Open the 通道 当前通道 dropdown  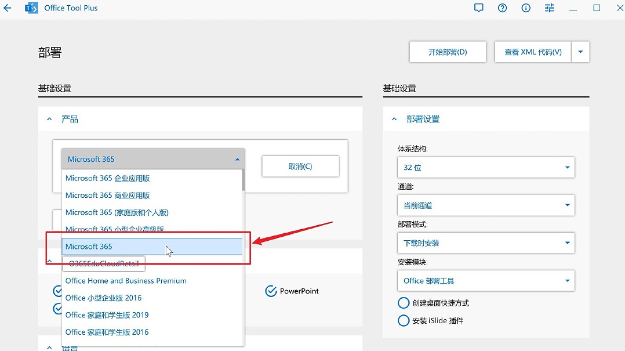coord(486,205)
